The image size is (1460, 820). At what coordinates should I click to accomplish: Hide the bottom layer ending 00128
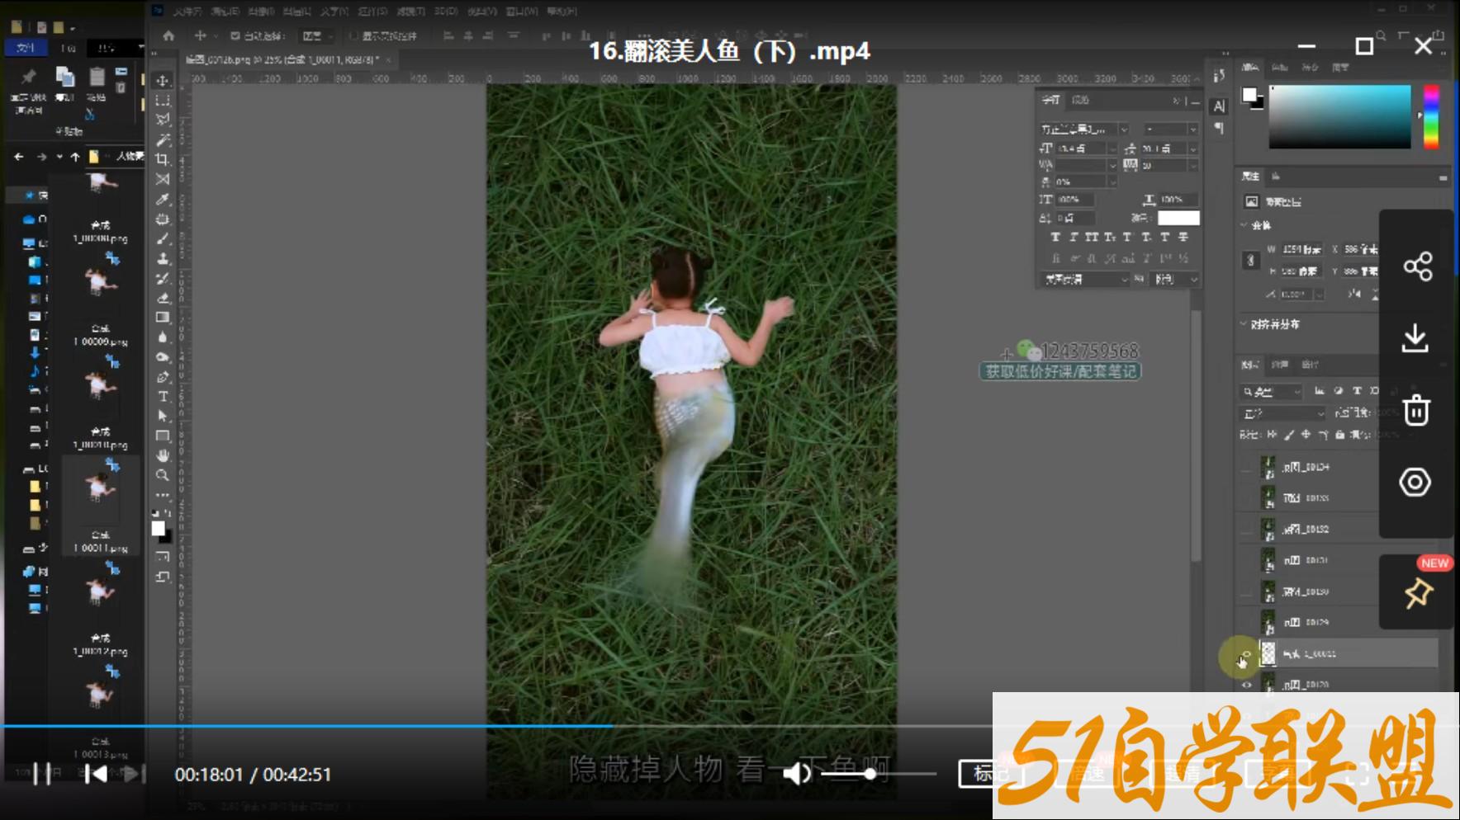coord(1246,685)
